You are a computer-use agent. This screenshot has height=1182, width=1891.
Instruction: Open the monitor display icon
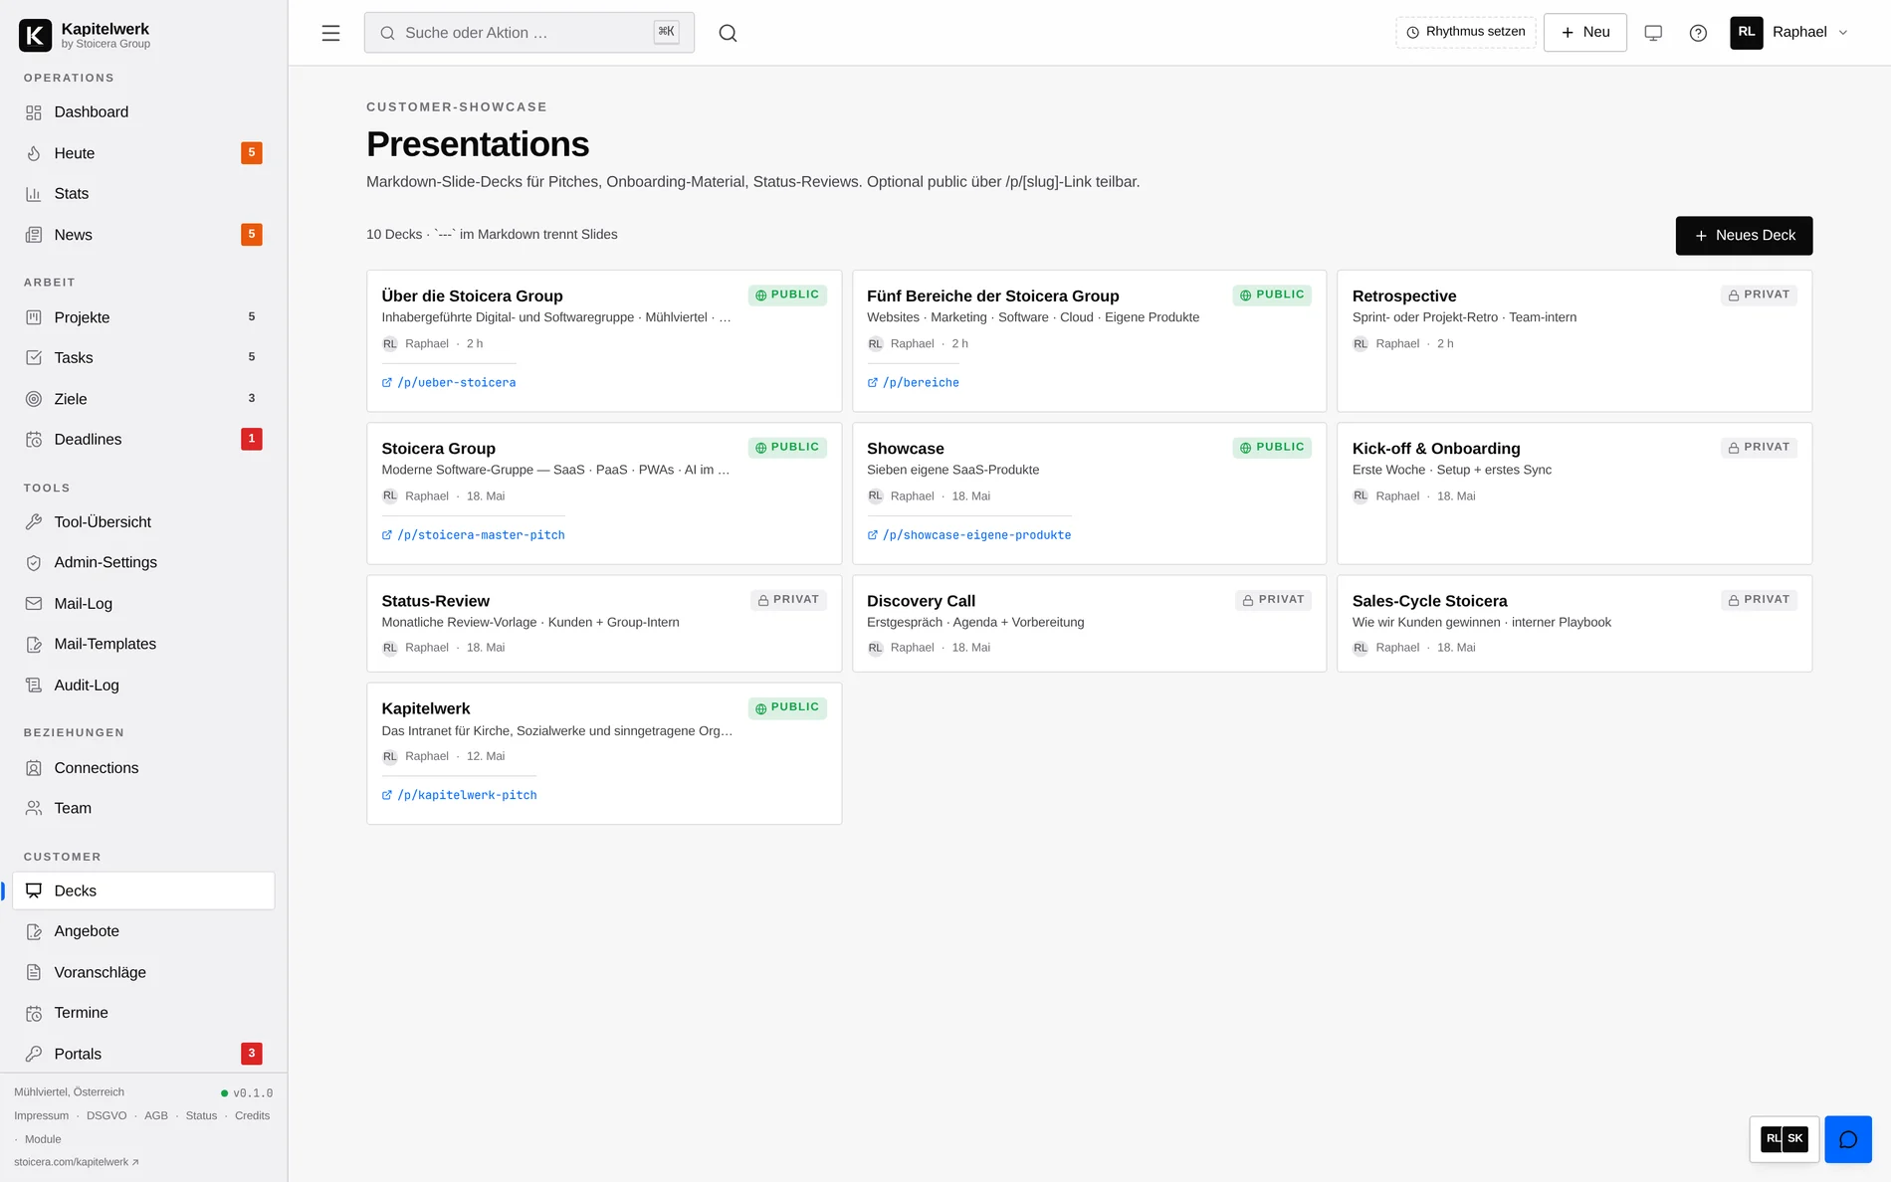click(1653, 33)
